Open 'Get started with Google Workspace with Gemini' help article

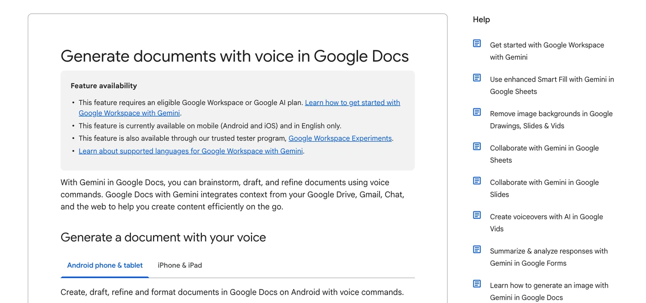point(547,51)
